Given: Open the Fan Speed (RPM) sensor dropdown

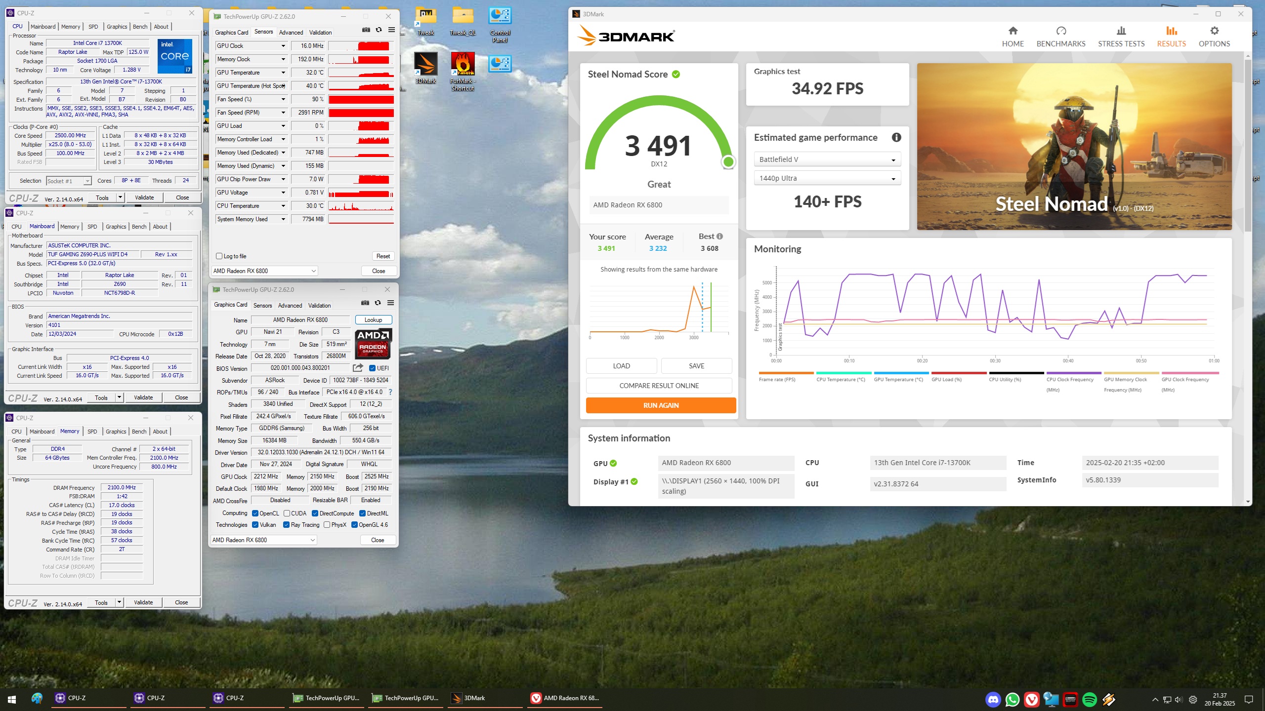Looking at the screenshot, I should tap(283, 113).
